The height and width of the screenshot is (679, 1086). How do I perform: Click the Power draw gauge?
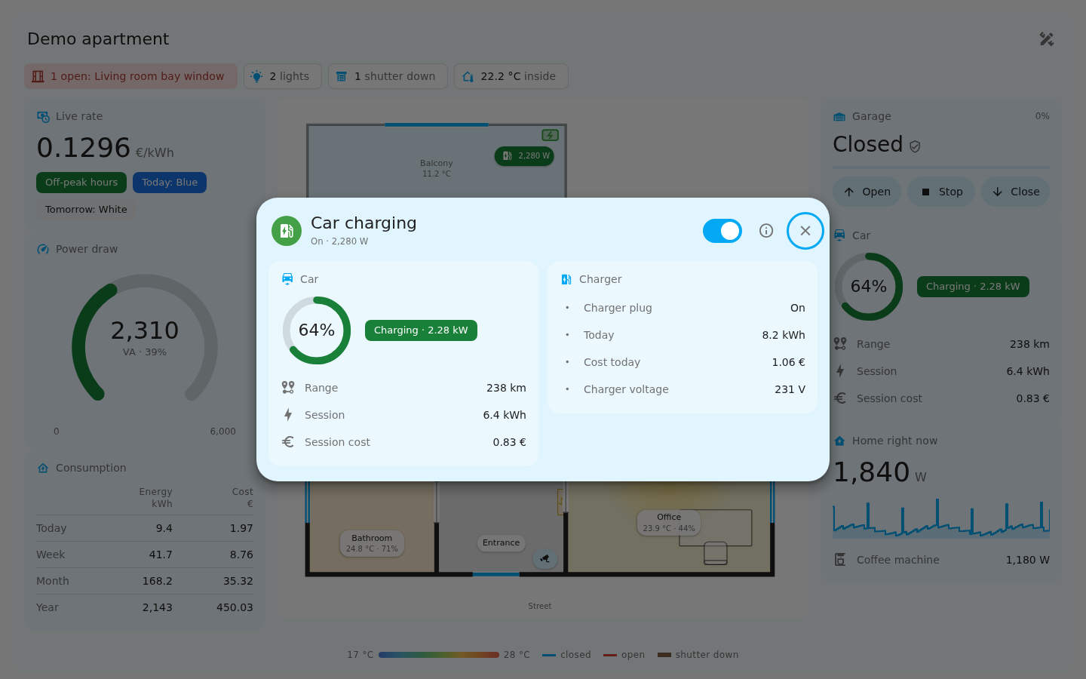point(145,339)
